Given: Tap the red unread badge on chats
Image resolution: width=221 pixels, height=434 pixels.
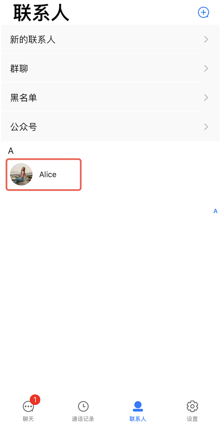Looking at the screenshot, I should point(35,400).
